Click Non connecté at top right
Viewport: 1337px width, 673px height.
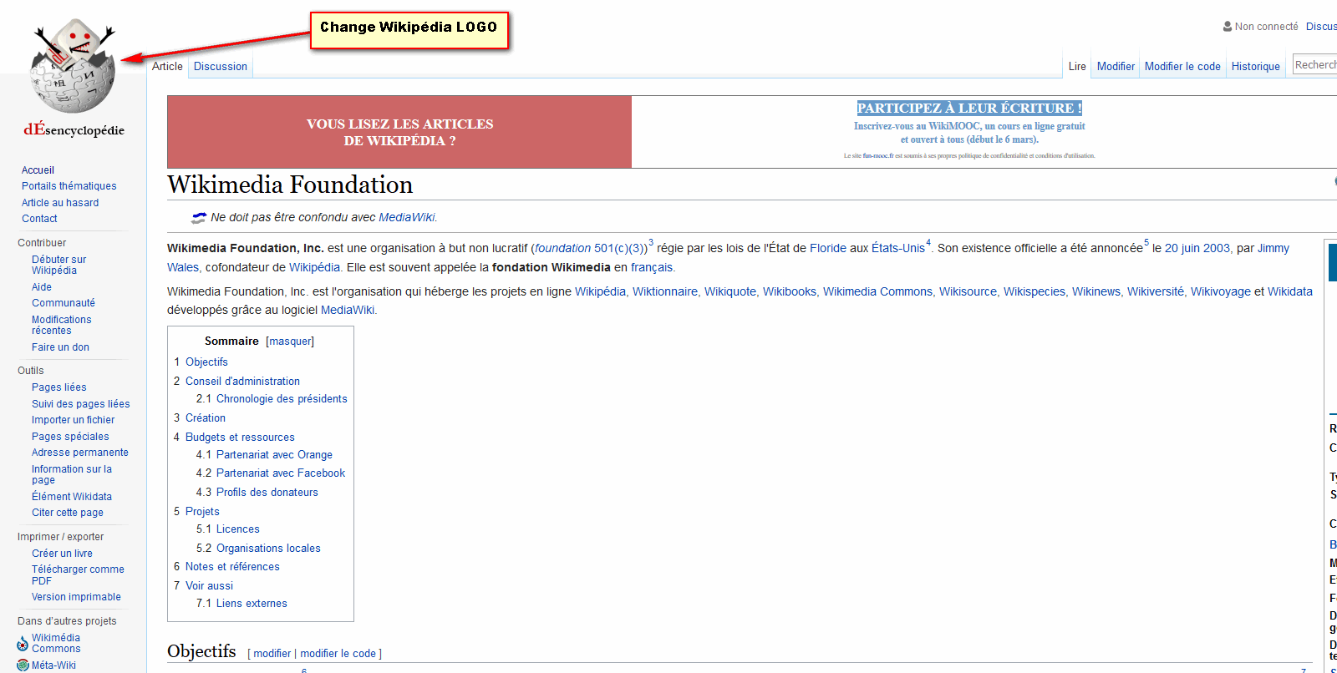[x=1267, y=27]
